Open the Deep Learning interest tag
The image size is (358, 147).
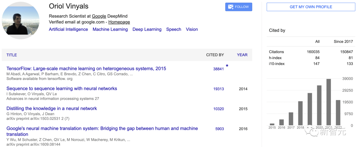147,29
